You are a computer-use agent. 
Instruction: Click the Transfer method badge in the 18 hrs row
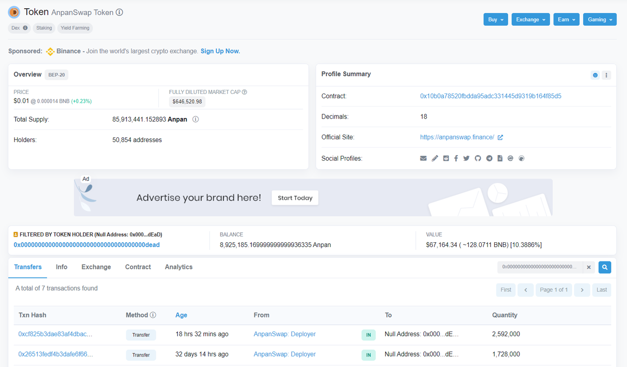[141, 335]
